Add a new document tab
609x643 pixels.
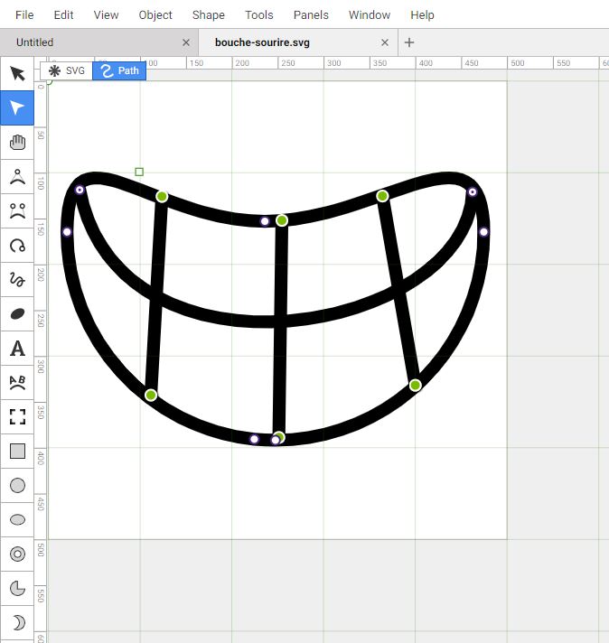pos(409,42)
